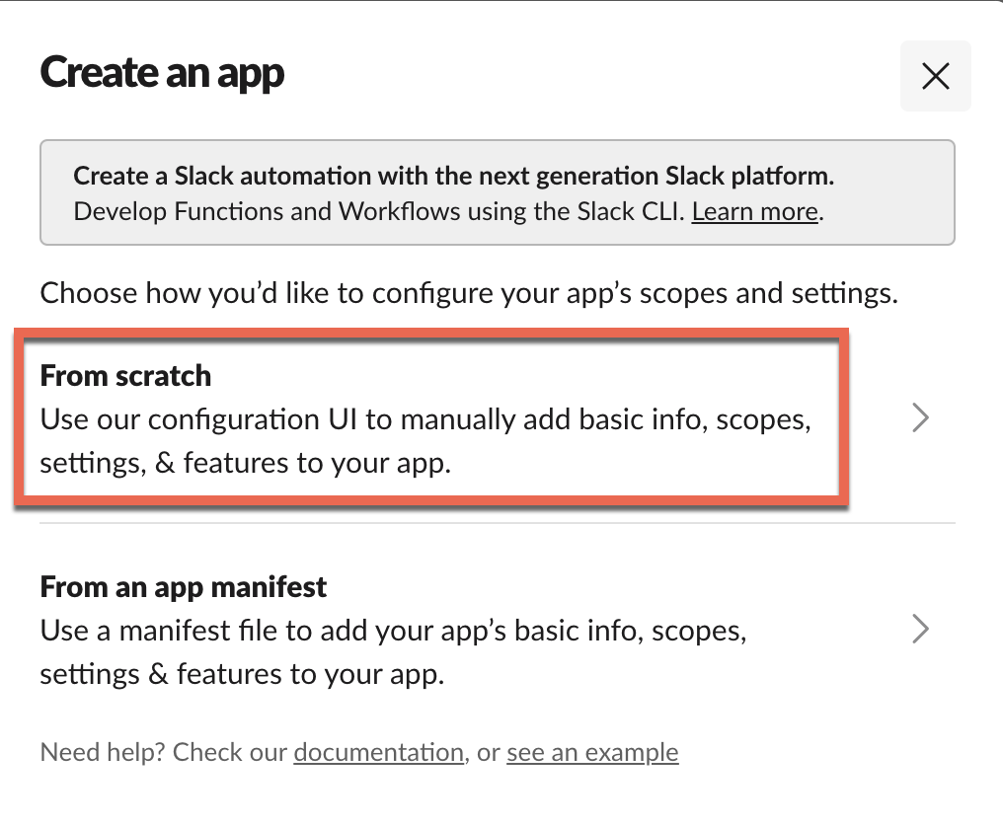Click the chevron beside From an app manifest
Viewport: 1003px width, 827px height.
point(920,629)
